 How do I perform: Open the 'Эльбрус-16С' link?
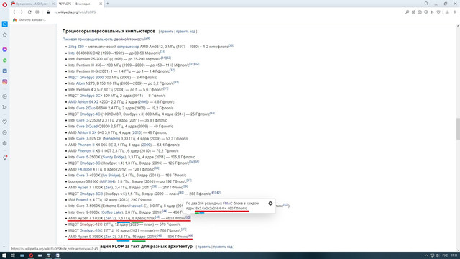pos(91,230)
